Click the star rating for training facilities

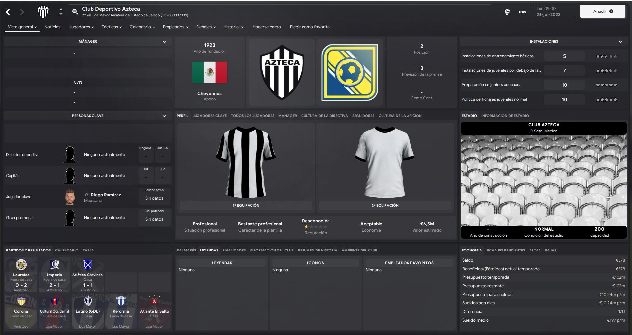(x=607, y=56)
